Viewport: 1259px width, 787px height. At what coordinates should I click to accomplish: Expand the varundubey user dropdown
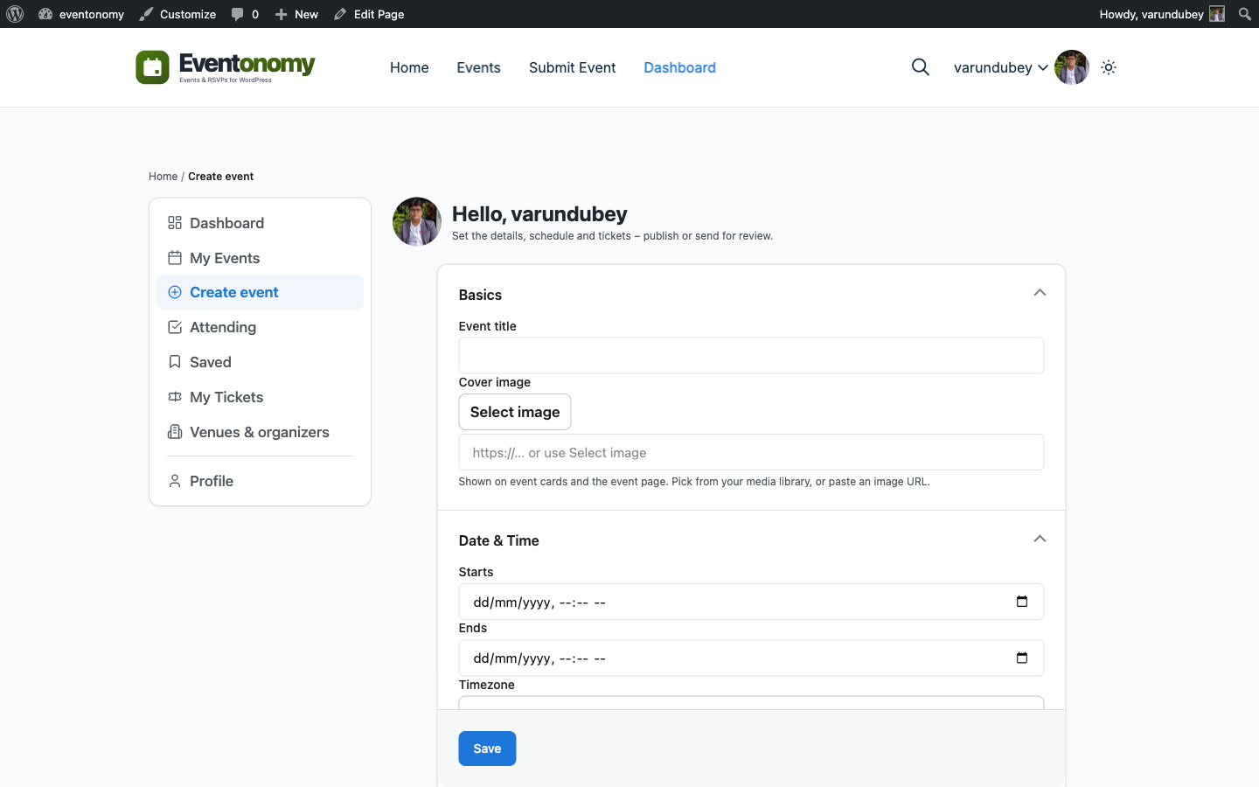coord(1000,67)
